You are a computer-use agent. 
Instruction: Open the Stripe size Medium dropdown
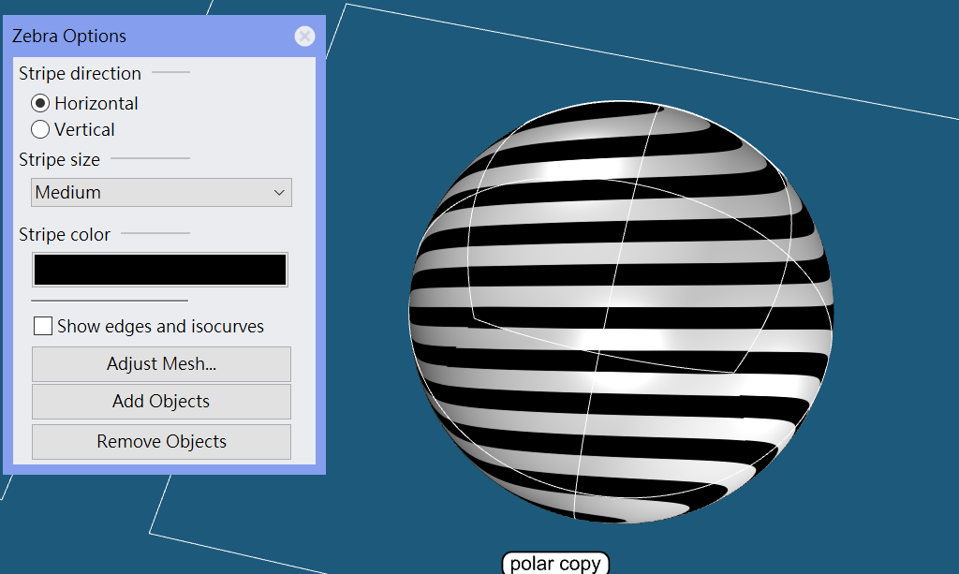click(161, 193)
